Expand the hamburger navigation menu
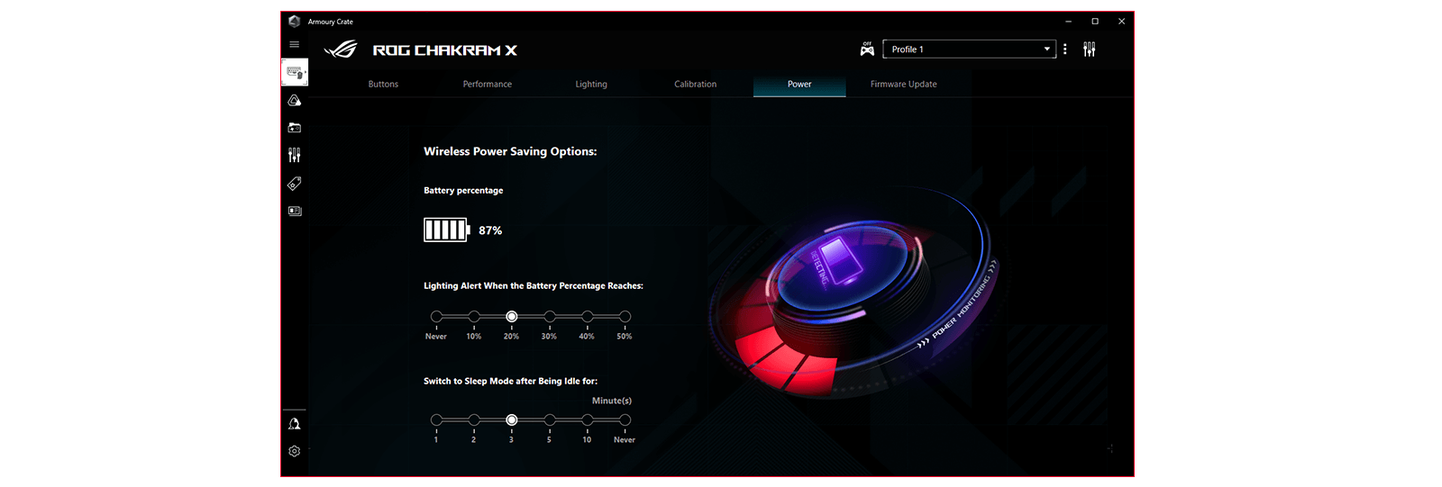1442x487 pixels. point(294,44)
